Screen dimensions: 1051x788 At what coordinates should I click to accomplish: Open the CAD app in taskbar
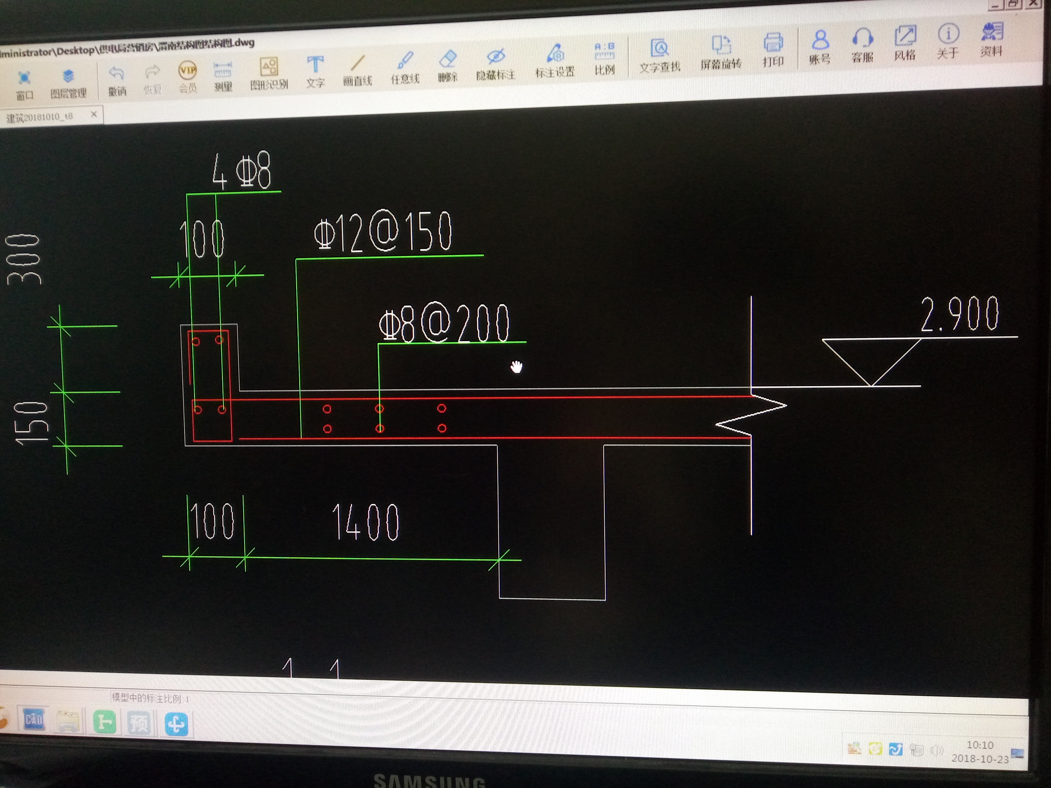point(33,720)
